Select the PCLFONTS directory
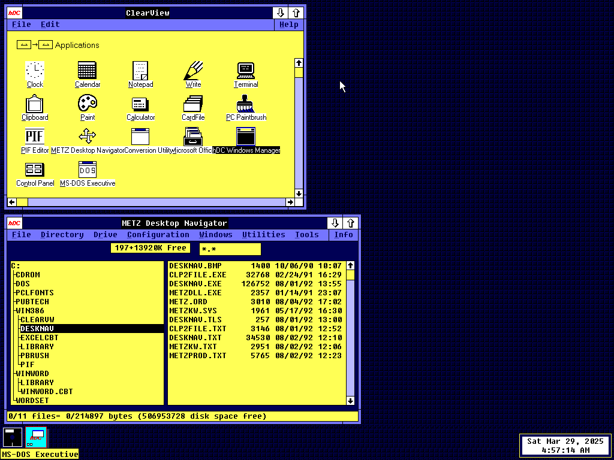 (x=35, y=293)
